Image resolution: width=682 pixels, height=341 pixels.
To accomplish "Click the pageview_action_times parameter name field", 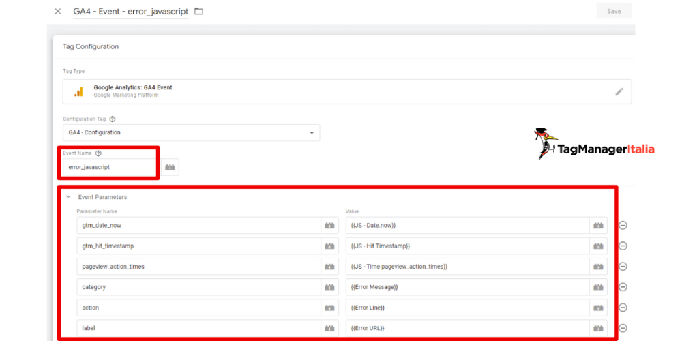I will (198, 266).
